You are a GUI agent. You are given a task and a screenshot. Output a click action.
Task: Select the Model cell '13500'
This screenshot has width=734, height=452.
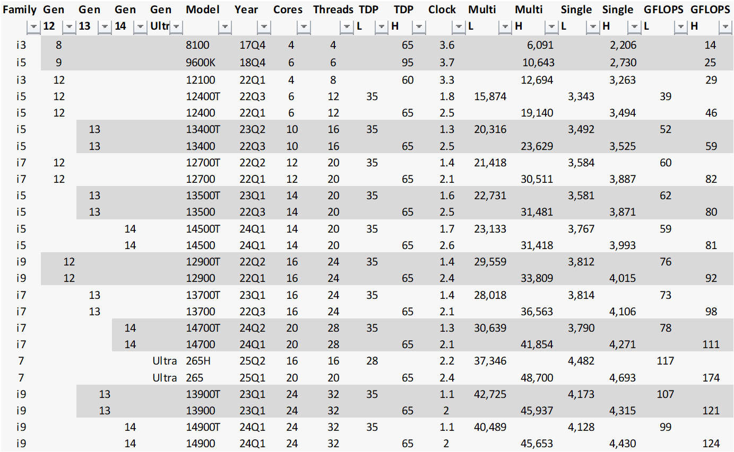tap(200, 212)
